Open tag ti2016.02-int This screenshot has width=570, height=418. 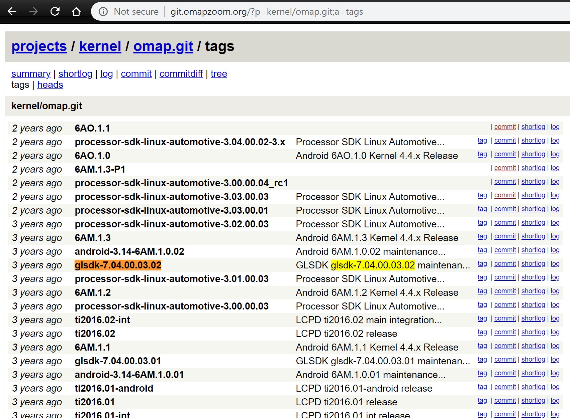pyautogui.click(x=102, y=320)
